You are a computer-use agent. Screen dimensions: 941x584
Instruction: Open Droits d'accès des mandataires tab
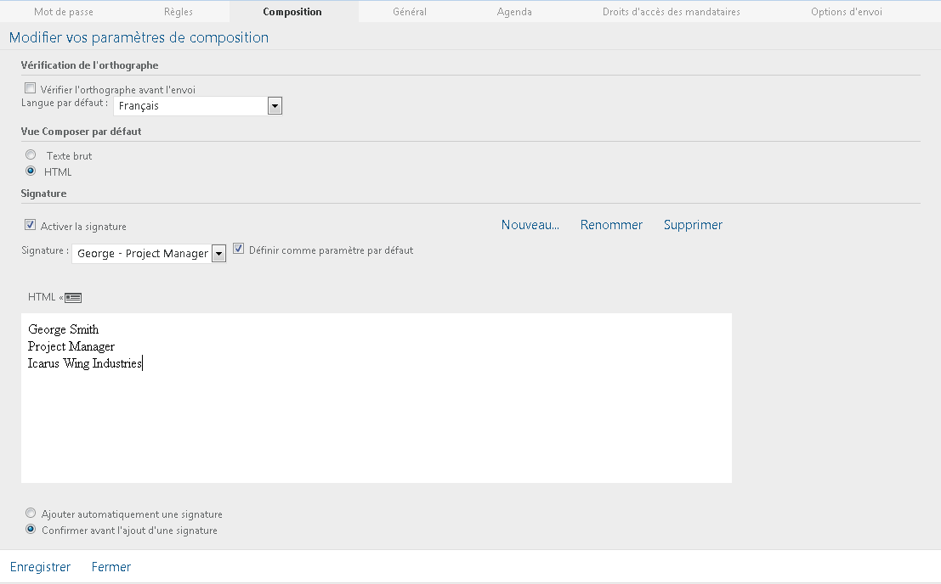pos(671,12)
